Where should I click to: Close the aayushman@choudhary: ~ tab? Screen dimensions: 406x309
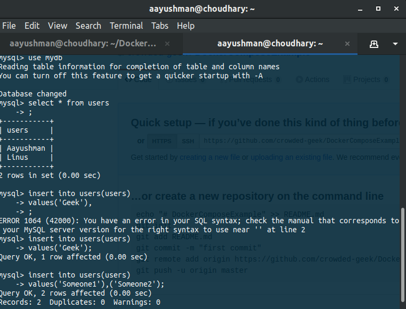click(347, 44)
